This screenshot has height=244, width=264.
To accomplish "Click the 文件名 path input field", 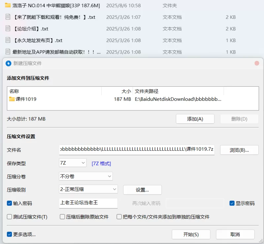I will [137, 150].
